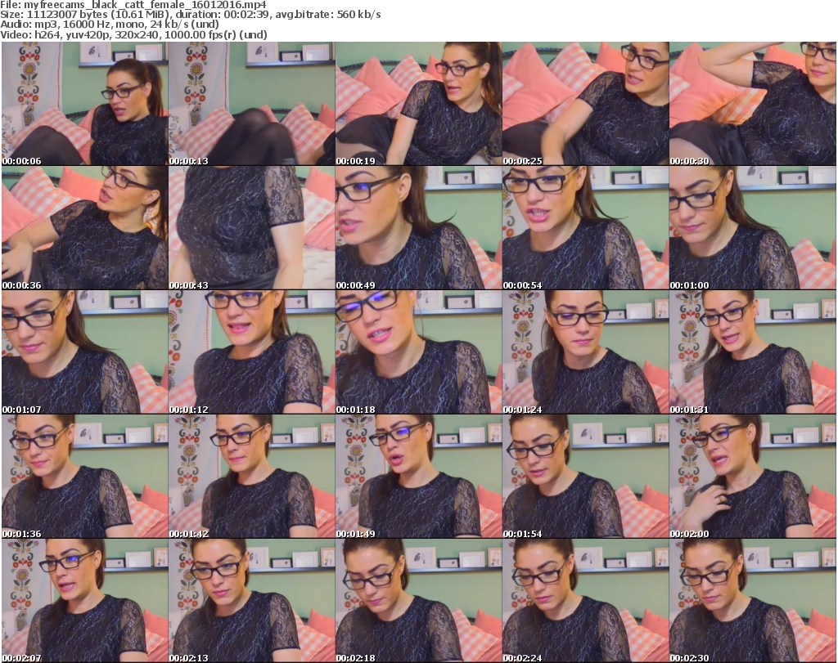Select the thumbnail stamped 00:00:06

click(x=84, y=104)
